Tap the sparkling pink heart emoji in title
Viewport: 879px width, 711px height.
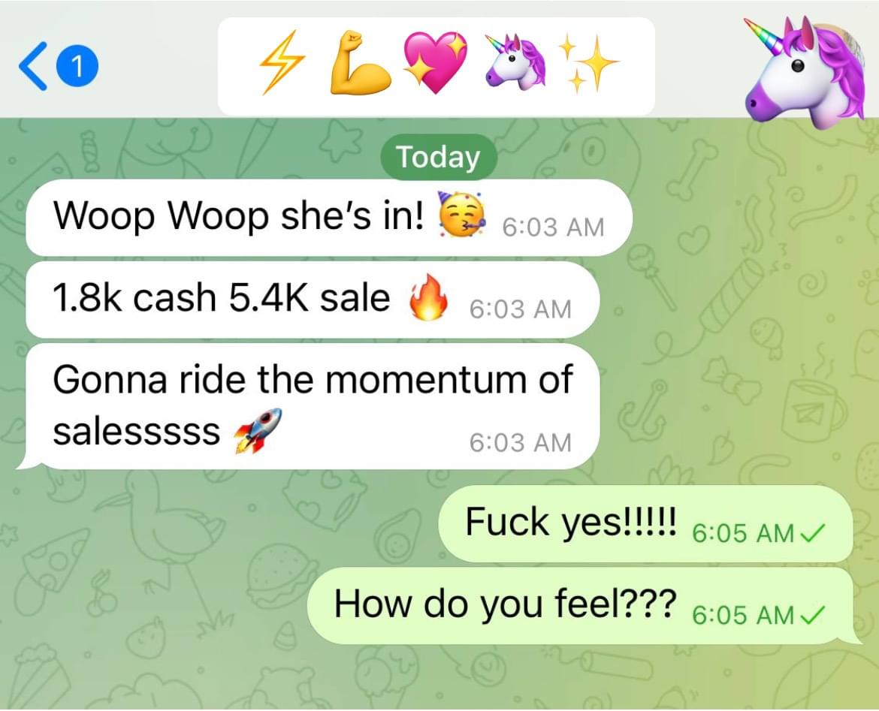[x=436, y=63]
